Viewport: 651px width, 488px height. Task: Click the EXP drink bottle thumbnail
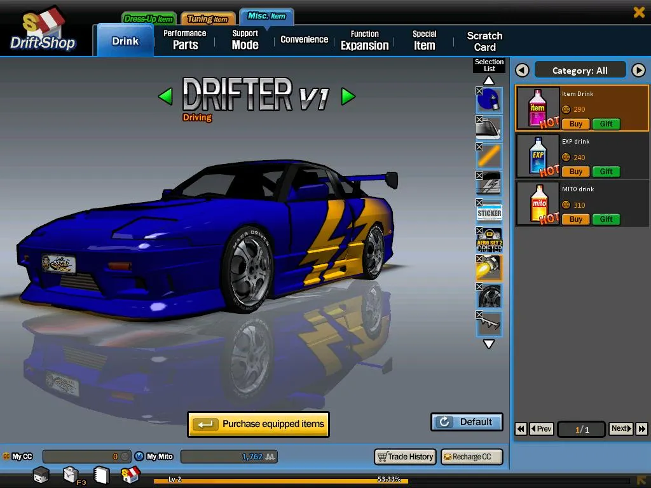pyautogui.click(x=538, y=156)
